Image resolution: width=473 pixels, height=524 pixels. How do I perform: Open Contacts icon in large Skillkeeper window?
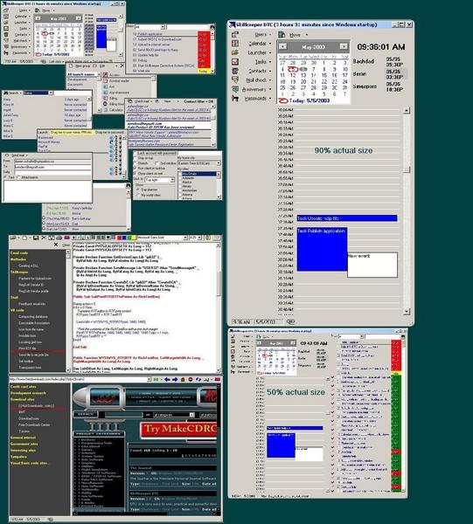pyautogui.click(x=235, y=71)
